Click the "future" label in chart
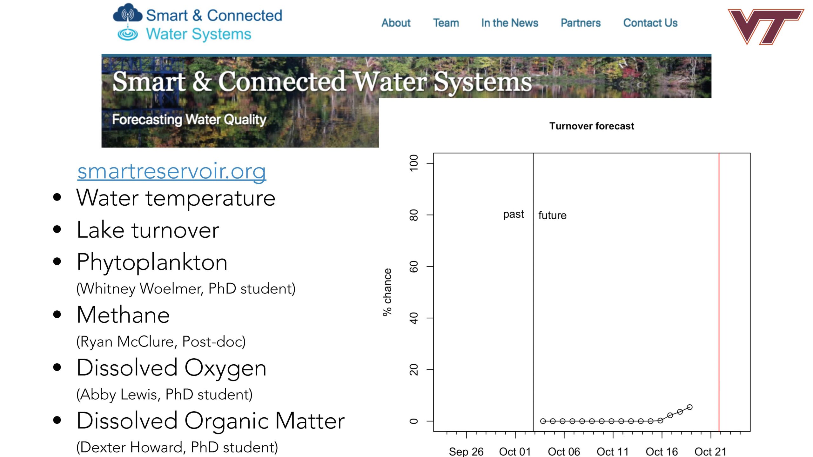The image size is (813, 457). pyautogui.click(x=552, y=215)
